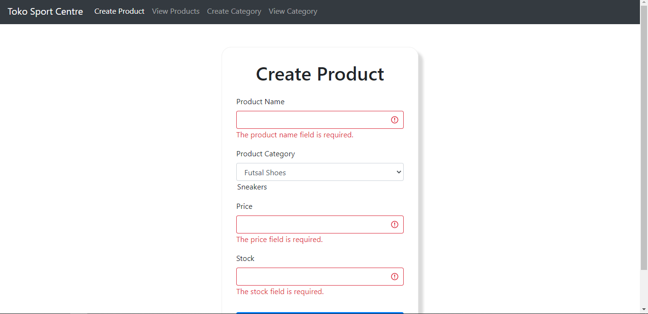648x314 pixels.
Task: Select the Stock input field
Action: (311, 277)
